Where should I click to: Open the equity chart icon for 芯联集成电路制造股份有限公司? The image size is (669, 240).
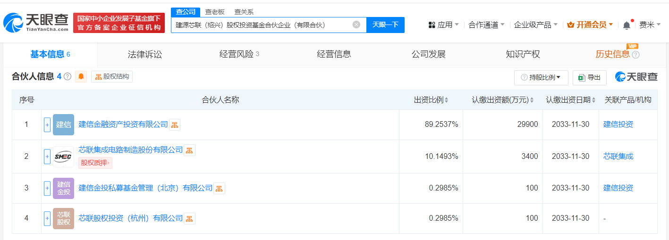click(x=189, y=150)
